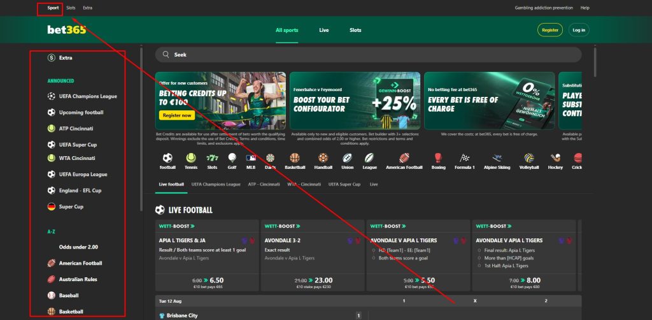Select the Live football sub-tab
652x320 pixels.
point(171,184)
